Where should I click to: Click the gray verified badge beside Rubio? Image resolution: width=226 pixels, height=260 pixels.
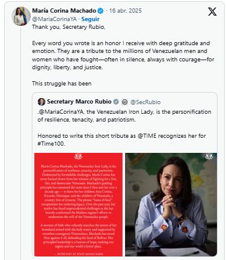116,102
